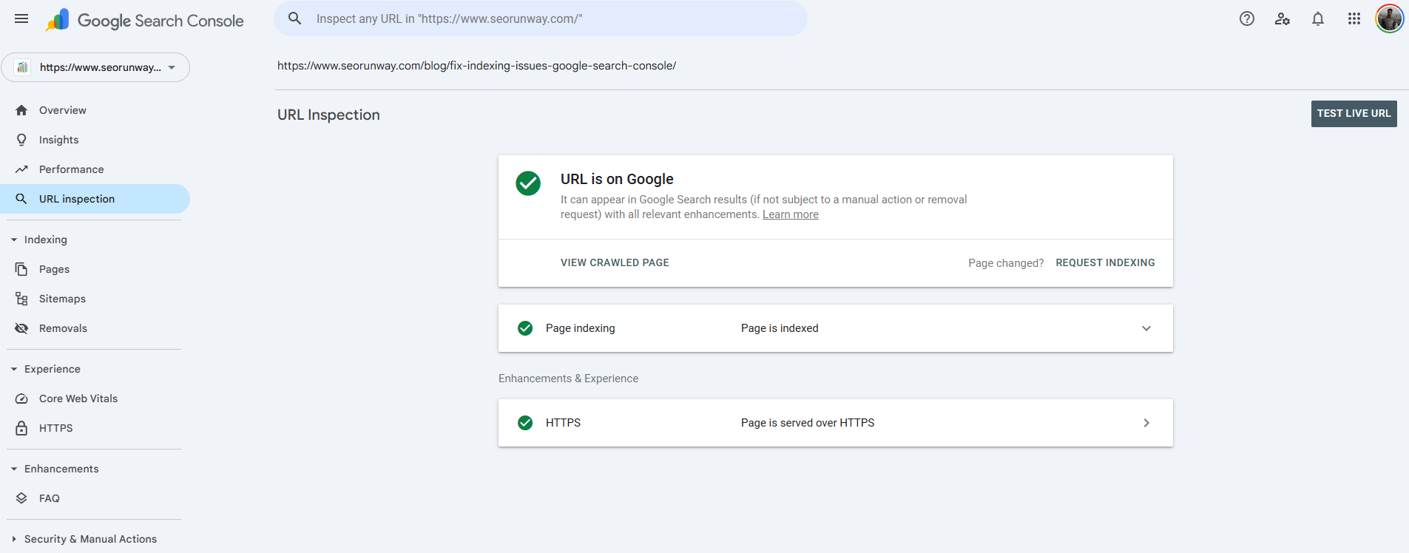Click the URL is on Google heading
The width and height of the screenshot is (1409, 553).
tap(617, 179)
